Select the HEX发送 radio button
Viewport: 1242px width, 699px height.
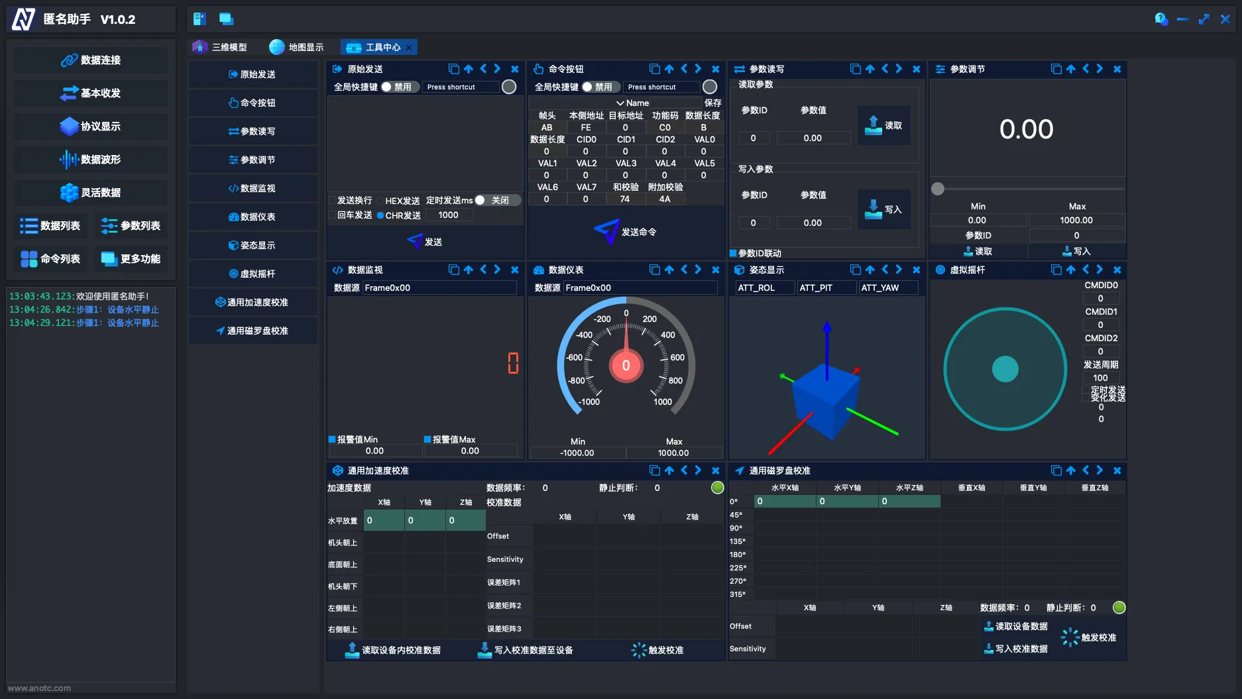coord(380,201)
